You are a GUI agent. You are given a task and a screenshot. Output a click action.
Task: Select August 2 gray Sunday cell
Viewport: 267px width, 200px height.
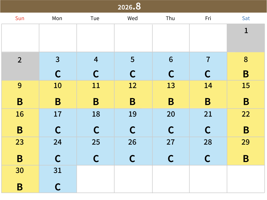tap(20, 66)
